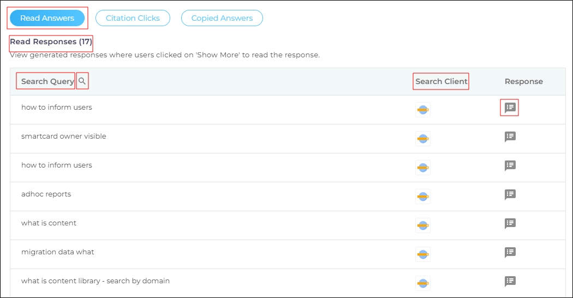Screen dimensions: 573x298
Task: Open response for 'migration data what'
Action: pyautogui.click(x=510, y=252)
